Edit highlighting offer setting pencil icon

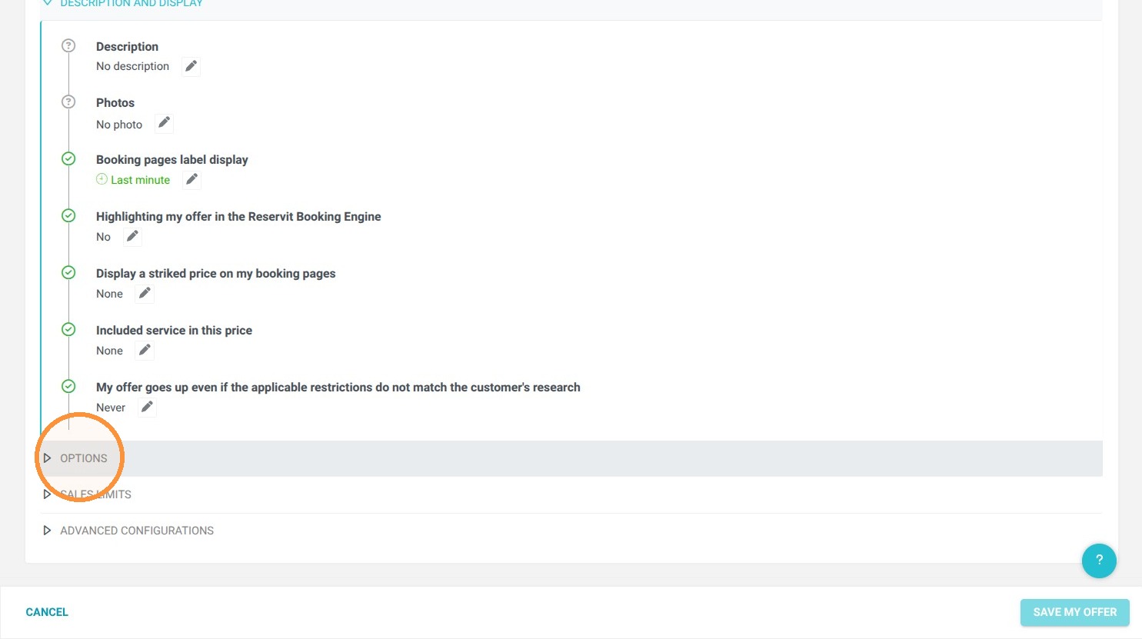132,236
